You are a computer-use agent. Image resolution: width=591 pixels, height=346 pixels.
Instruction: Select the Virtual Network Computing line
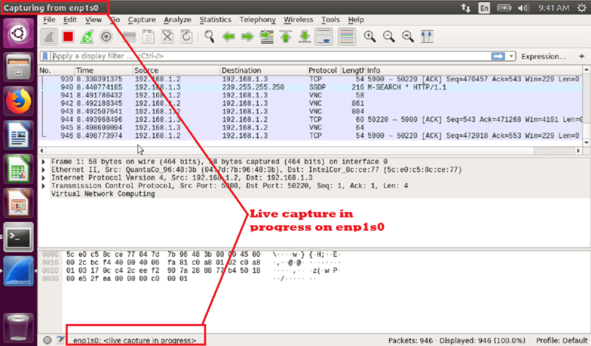pyautogui.click(x=103, y=194)
